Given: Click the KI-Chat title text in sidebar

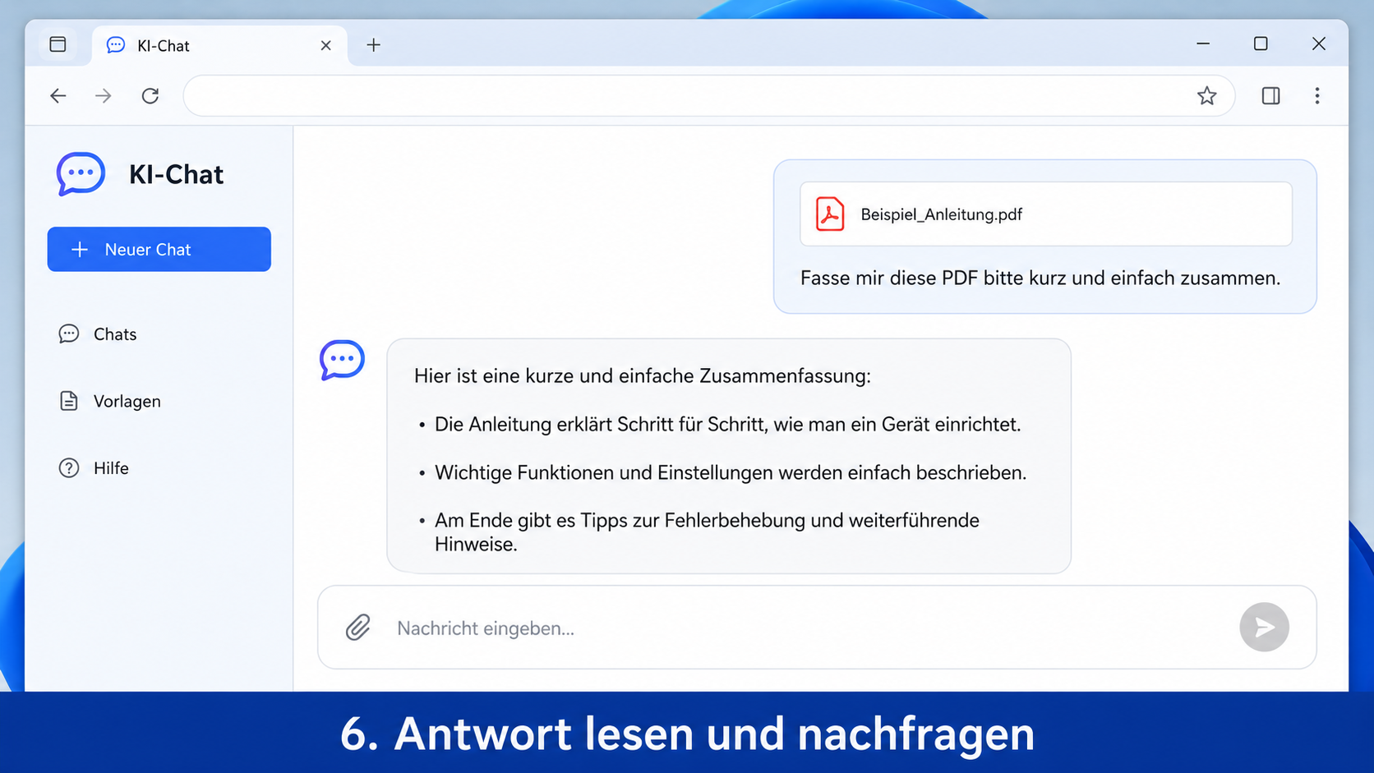Looking at the screenshot, I should (x=176, y=174).
